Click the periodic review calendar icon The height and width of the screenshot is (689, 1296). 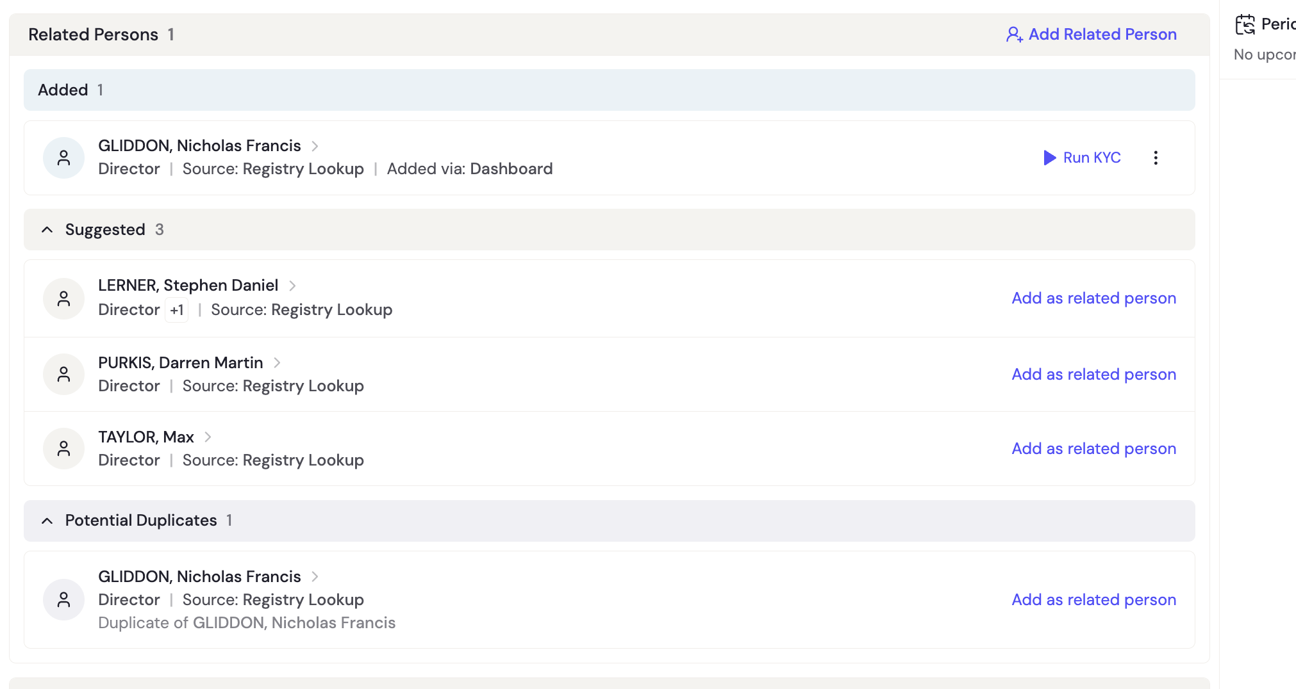1245,24
